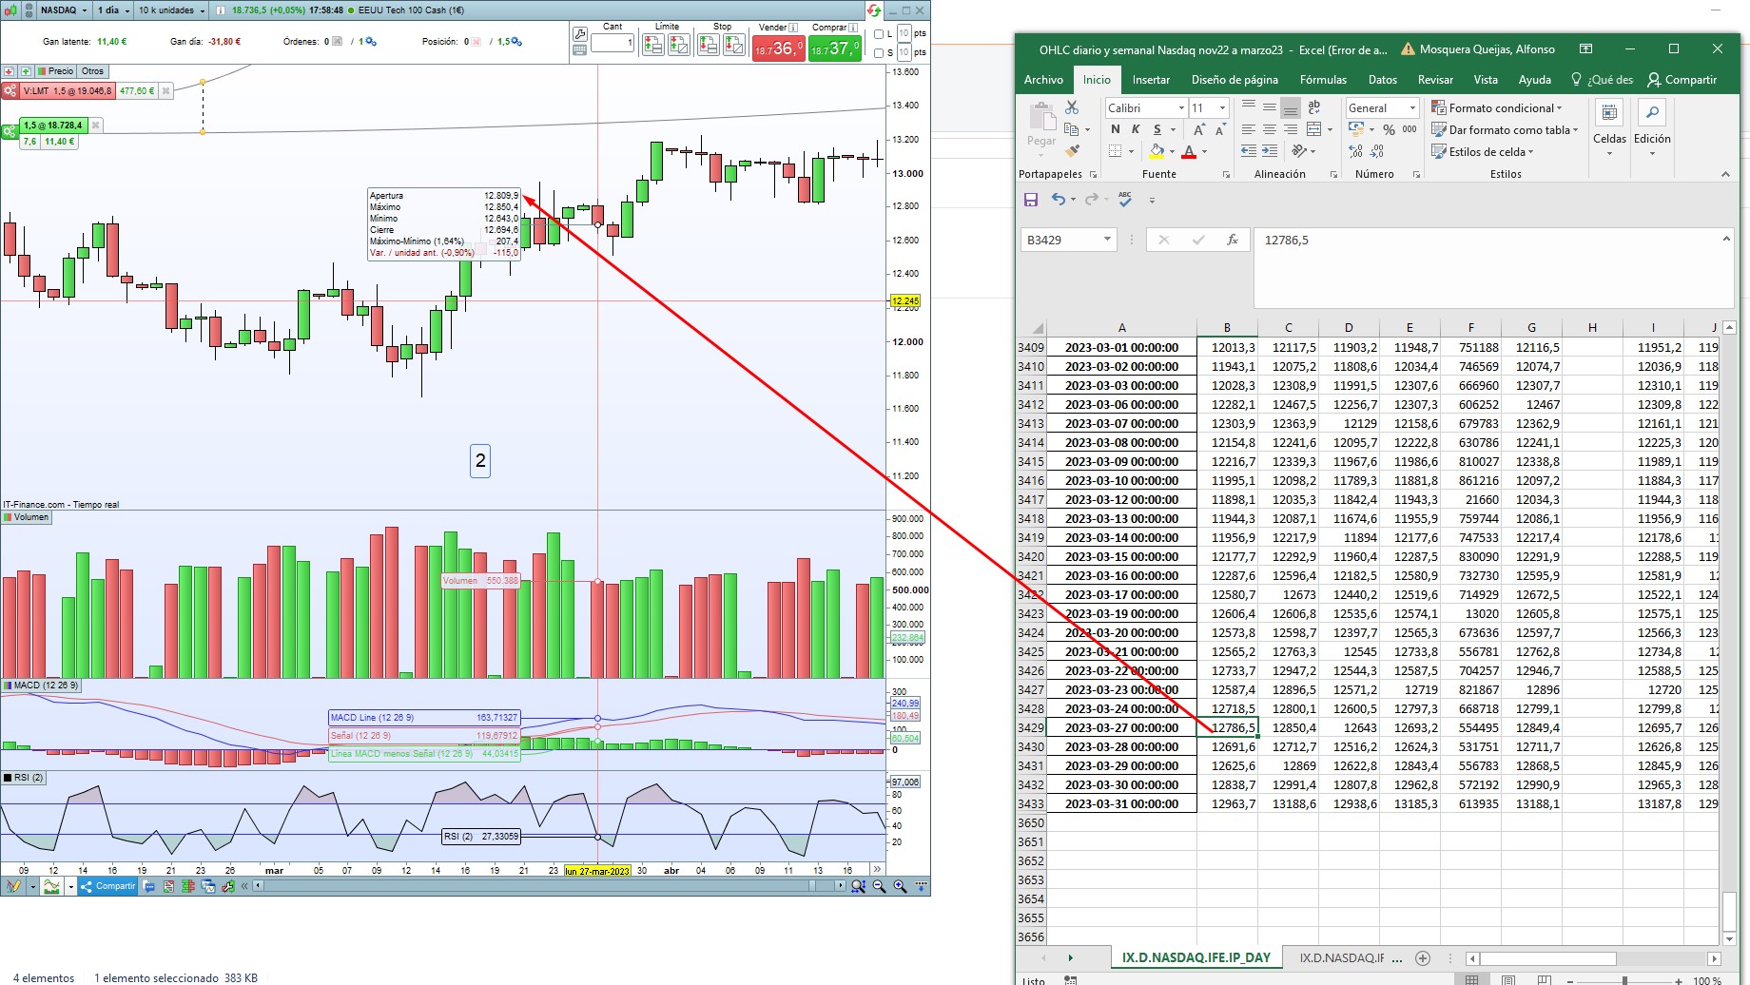The image size is (1750, 985).
Task: Toggle middle vertical alignment
Action: point(1270,107)
